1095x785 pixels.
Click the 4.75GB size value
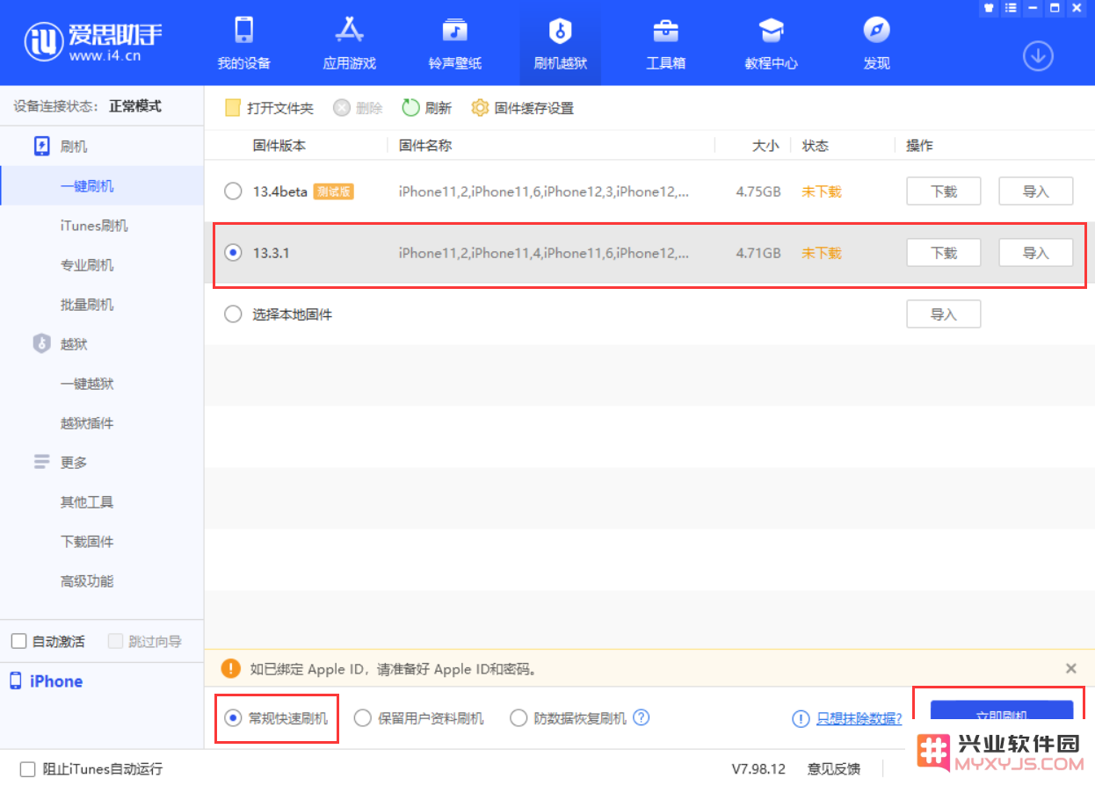click(758, 191)
